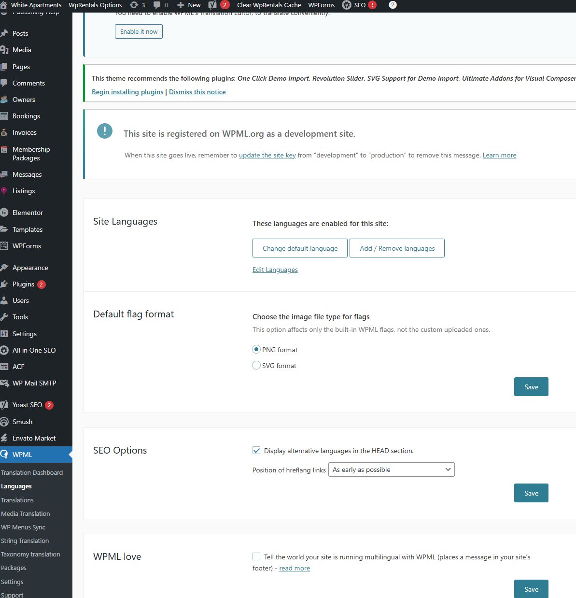This screenshot has height=598, width=576.
Task: Open the Position of hreflang links dropdown
Action: [x=392, y=470]
